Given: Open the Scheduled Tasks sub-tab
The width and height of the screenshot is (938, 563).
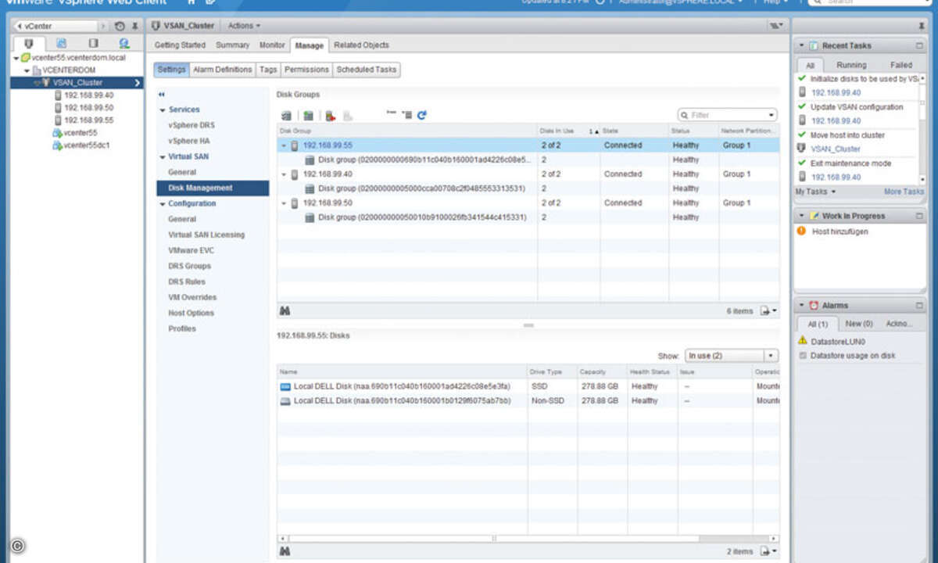Looking at the screenshot, I should coord(367,70).
